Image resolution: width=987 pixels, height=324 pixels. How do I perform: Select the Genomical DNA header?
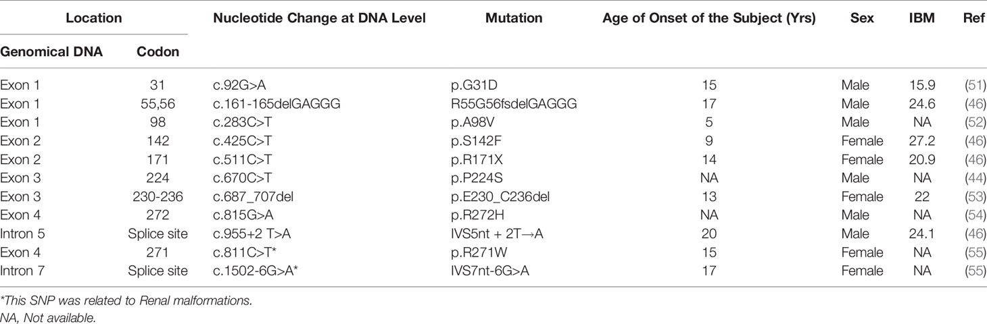pyautogui.click(x=51, y=53)
